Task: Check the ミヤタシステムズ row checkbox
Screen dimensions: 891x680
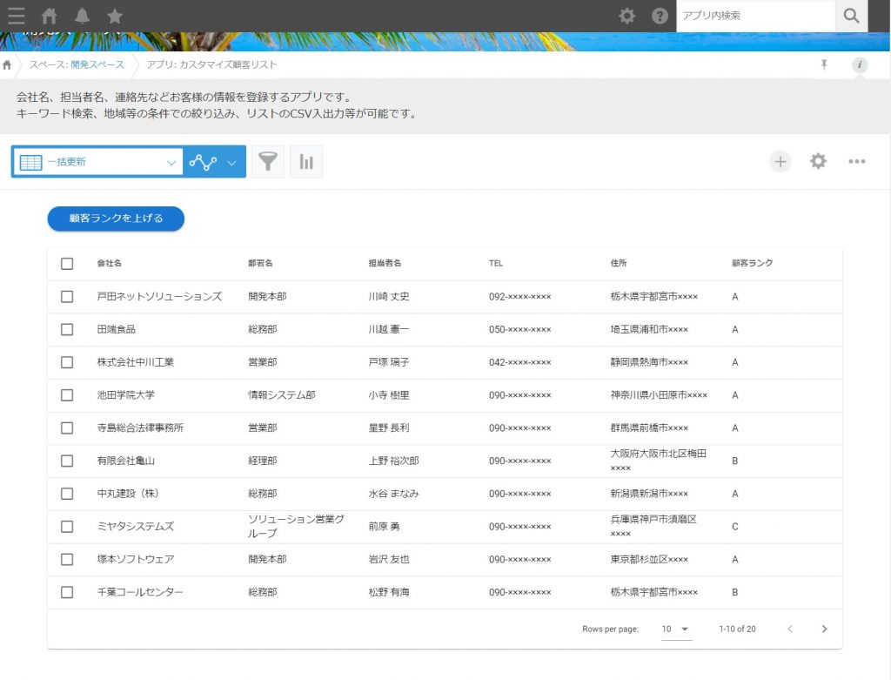Action: (x=67, y=527)
